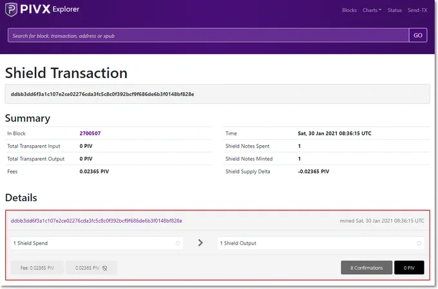
Task: Select the Total Transparent Input label
Action: 33,146
